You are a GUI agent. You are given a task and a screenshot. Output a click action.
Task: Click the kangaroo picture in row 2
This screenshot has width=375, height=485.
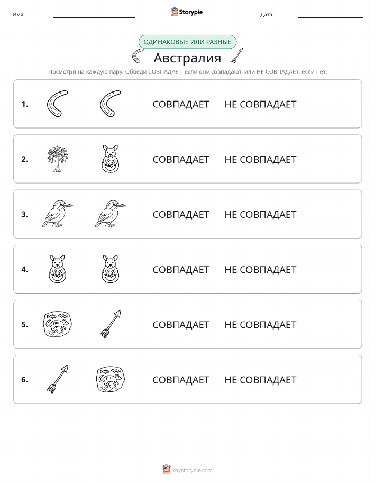(x=111, y=159)
